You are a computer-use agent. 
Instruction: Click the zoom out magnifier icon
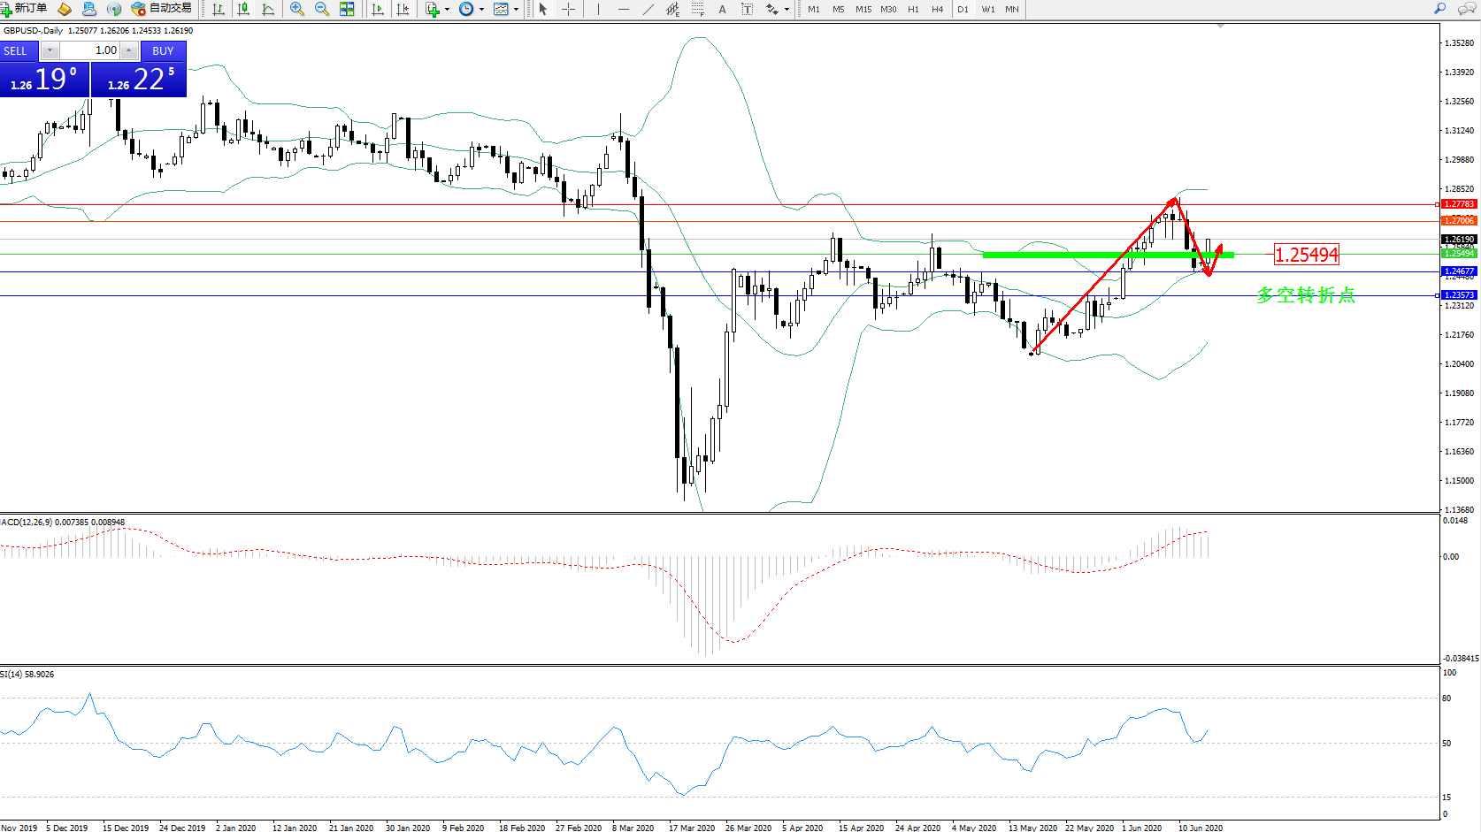[x=322, y=9]
